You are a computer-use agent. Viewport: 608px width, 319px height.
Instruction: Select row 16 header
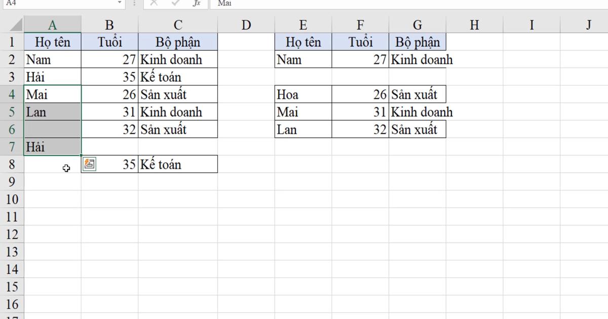[12, 304]
